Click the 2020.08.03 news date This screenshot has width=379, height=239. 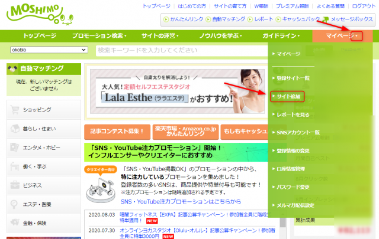click(x=101, y=215)
